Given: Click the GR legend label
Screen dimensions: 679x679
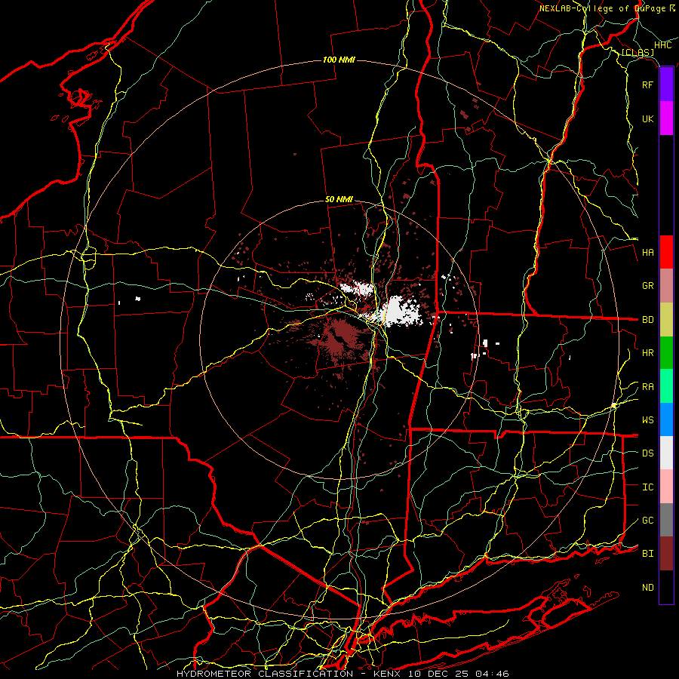Looking at the screenshot, I should (x=648, y=286).
